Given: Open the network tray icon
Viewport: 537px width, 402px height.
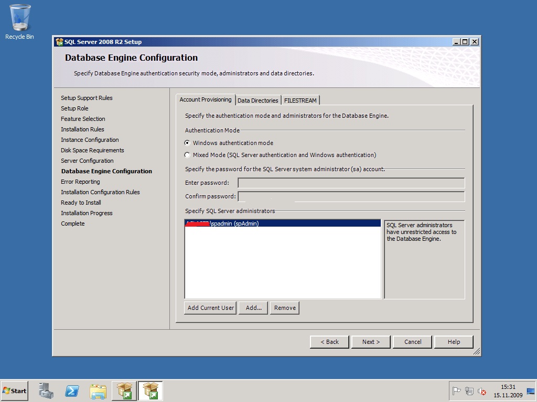Looking at the screenshot, I should click(469, 390).
